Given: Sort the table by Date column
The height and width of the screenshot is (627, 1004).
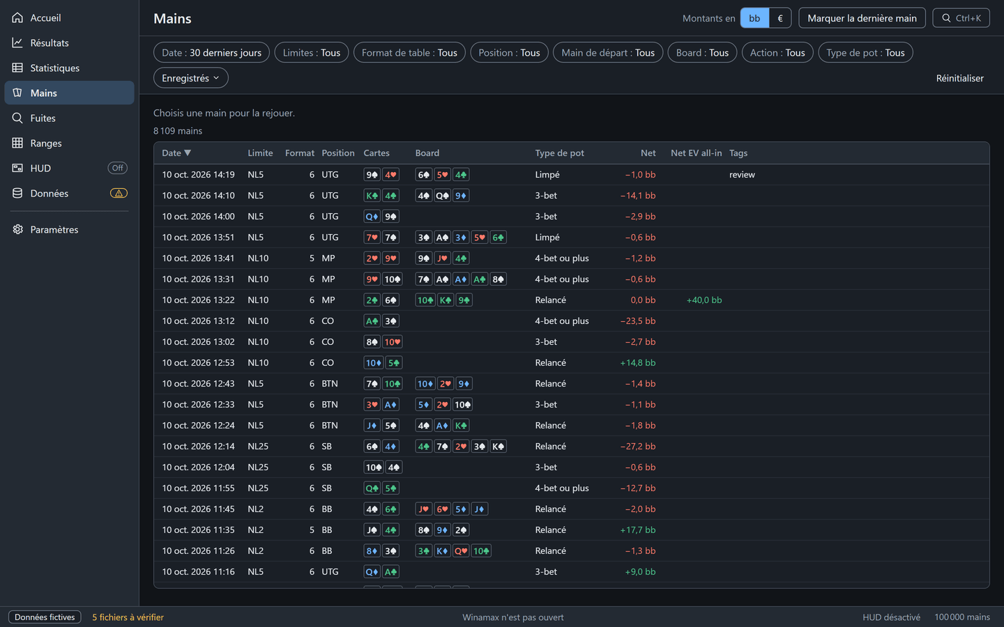Looking at the screenshot, I should click(x=176, y=153).
